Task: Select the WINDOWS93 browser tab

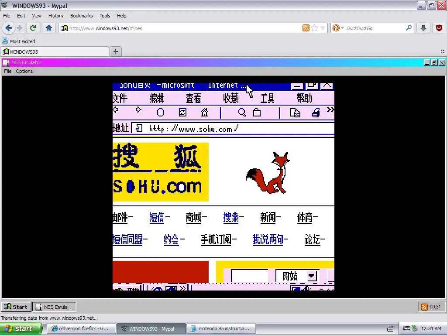Action: [55, 51]
